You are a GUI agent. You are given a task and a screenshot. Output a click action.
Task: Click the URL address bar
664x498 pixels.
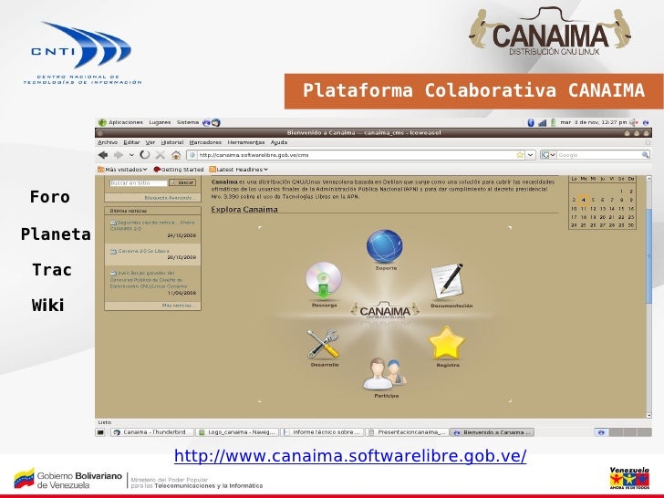[356, 155]
